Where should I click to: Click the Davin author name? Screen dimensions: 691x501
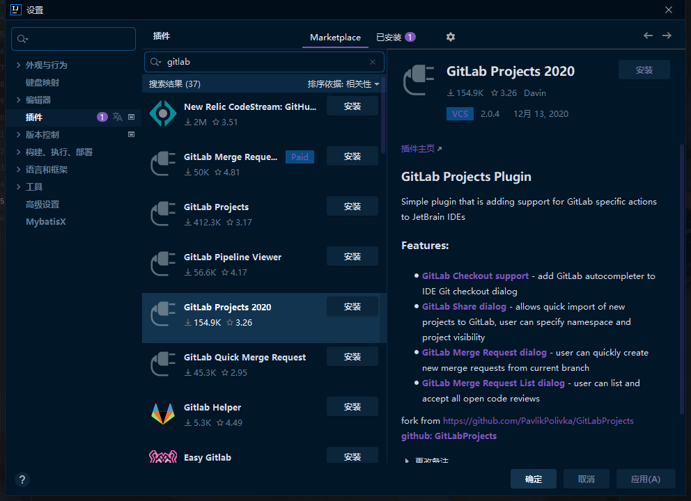pyautogui.click(x=534, y=93)
